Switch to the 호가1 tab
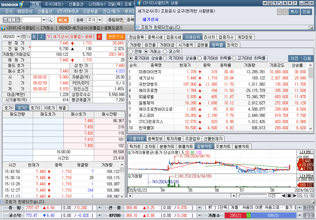The height and width of the screenshot is (220, 316). [x=9, y=108]
